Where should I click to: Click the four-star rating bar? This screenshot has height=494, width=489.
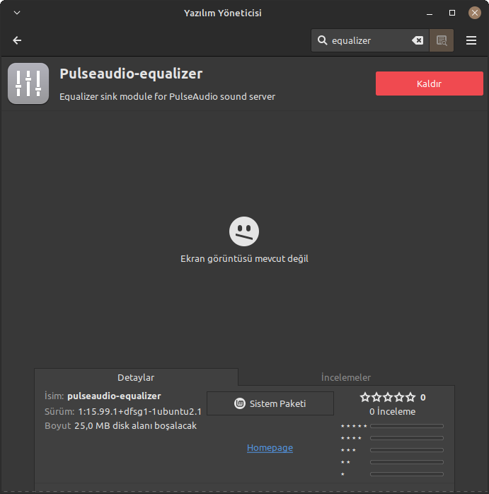pyautogui.click(x=407, y=438)
